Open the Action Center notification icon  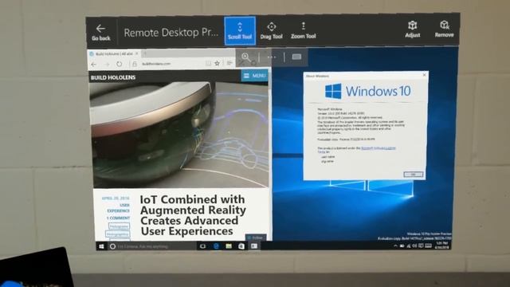point(421,246)
